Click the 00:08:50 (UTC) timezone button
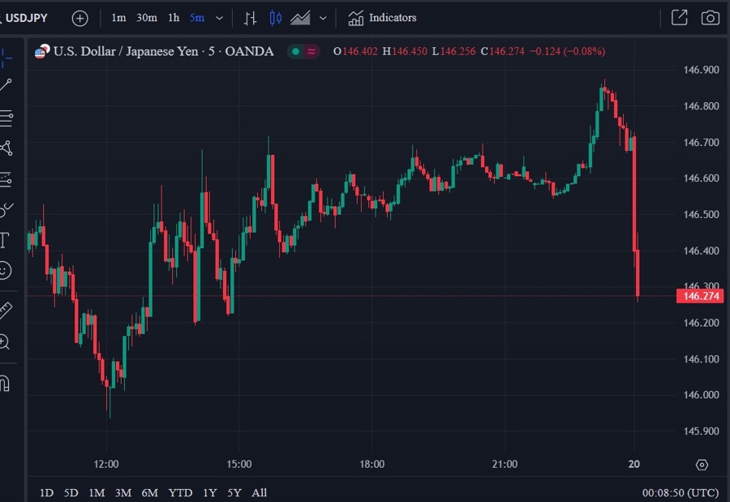Image resolution: width=730 pixels, height=502 pixels. click(680, 492)
